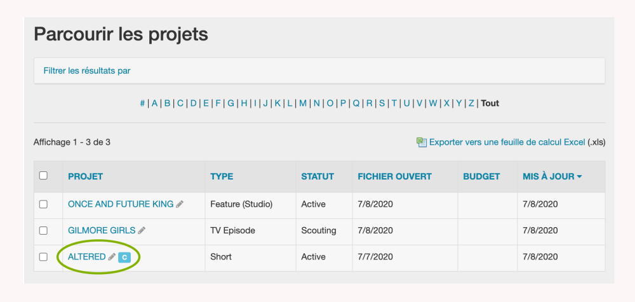
Task: Click Exporter vers une feuille de calcul Excel
Action: coord(507,142)
